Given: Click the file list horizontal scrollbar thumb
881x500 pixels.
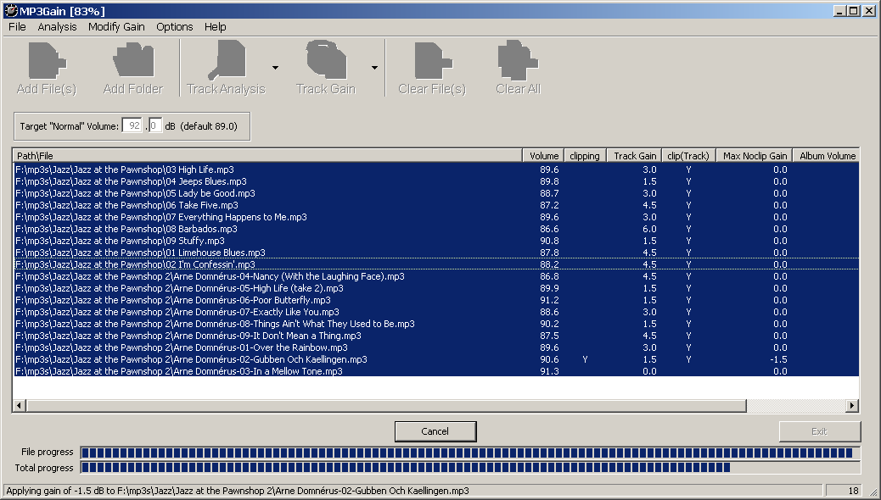Looking at the screenshot, I should click(386, 405).
